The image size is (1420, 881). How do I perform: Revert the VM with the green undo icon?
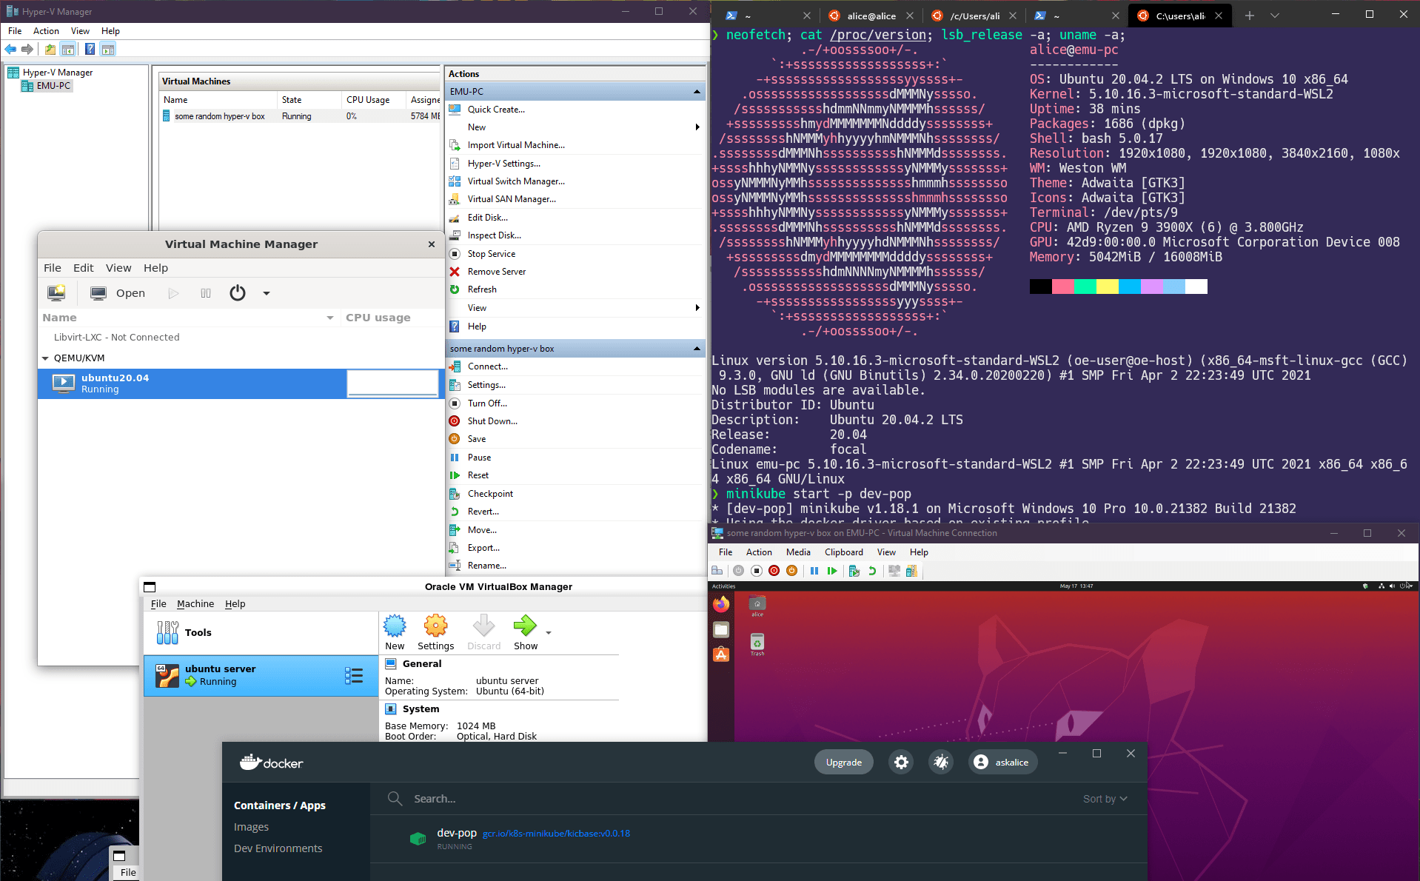(x=872, y=571)
